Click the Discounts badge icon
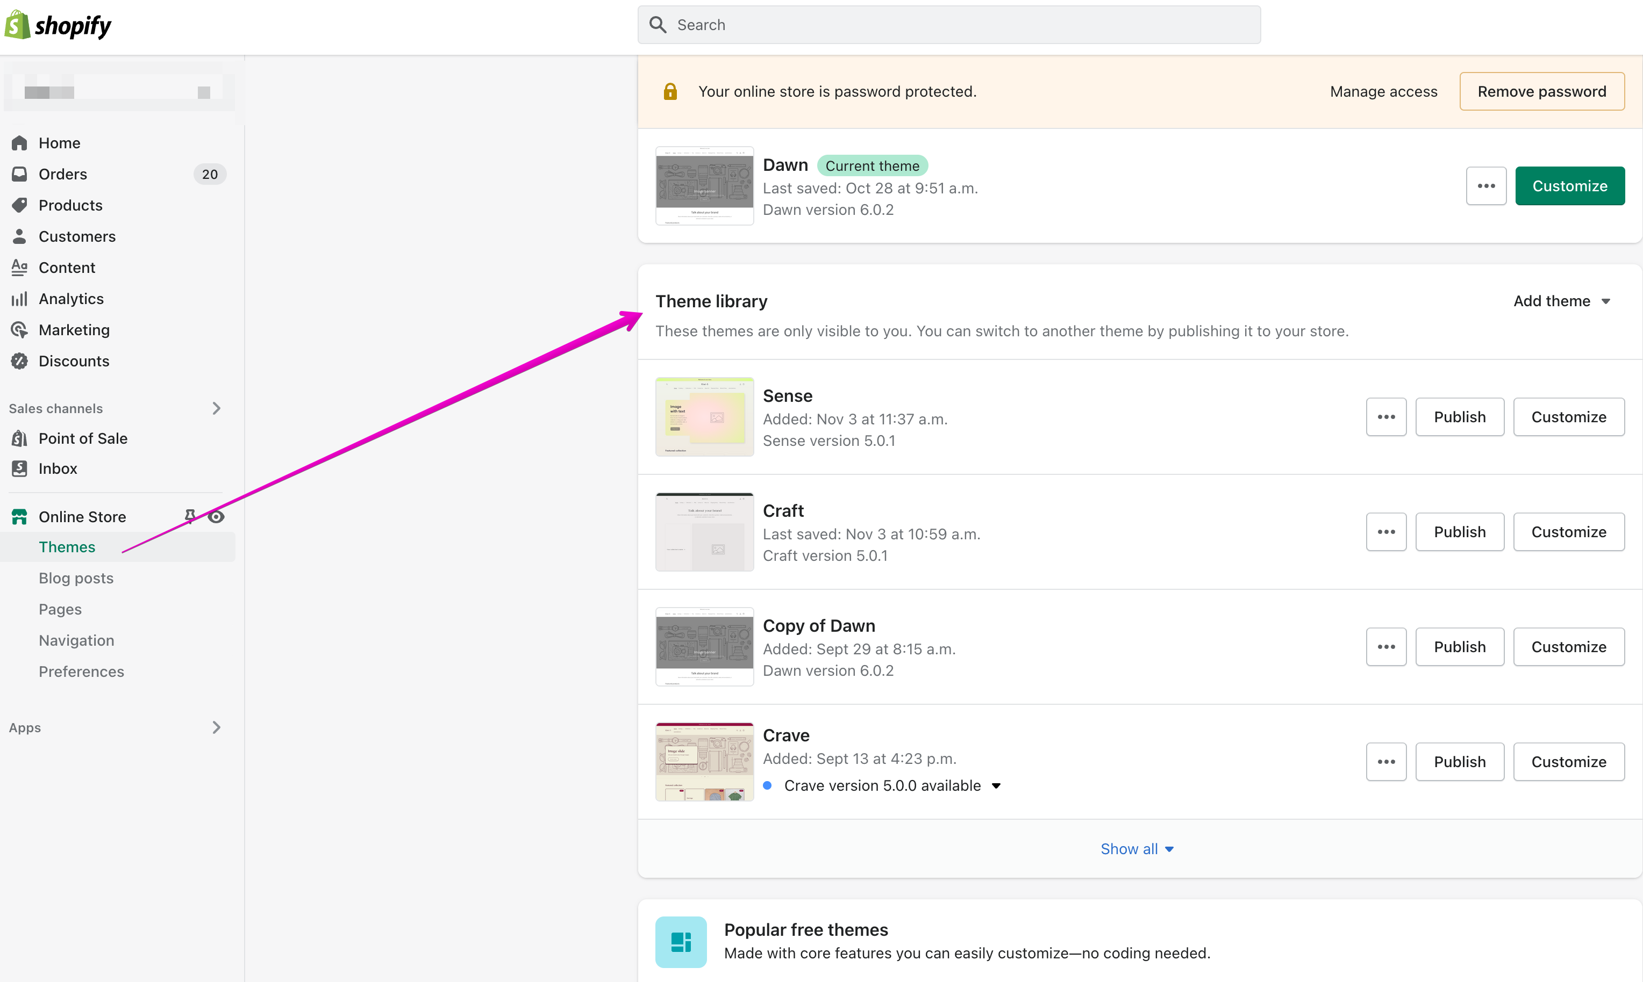 pos(19,360)
